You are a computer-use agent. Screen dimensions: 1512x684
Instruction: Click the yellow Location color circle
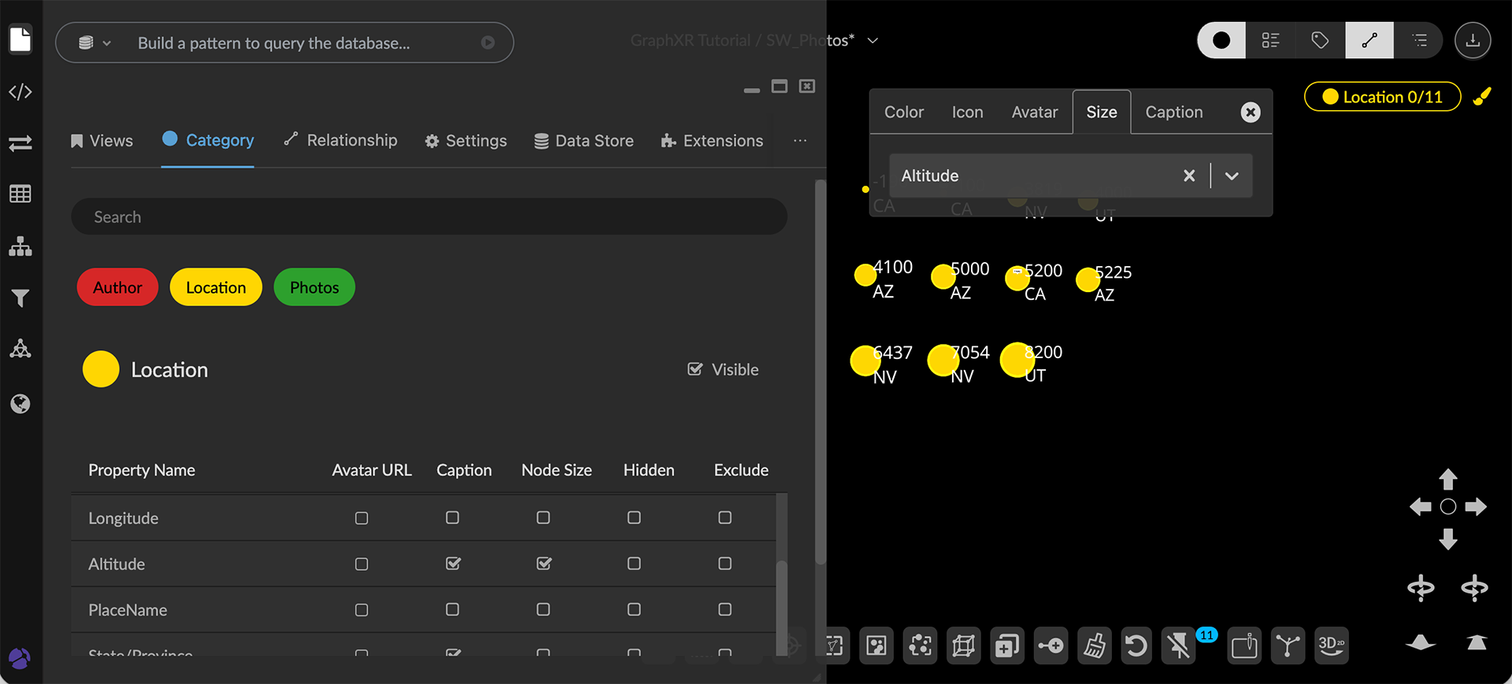pyautogui.click(x=101, y=369)
